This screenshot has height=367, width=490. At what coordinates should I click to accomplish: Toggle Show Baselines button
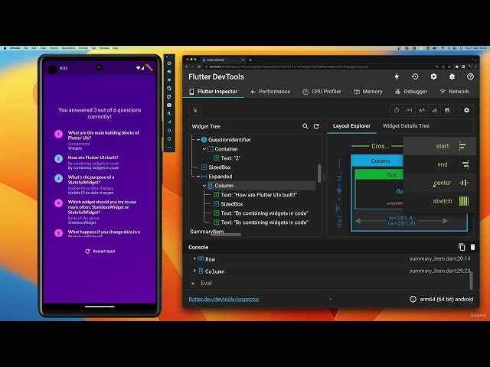tap(422, 110)
